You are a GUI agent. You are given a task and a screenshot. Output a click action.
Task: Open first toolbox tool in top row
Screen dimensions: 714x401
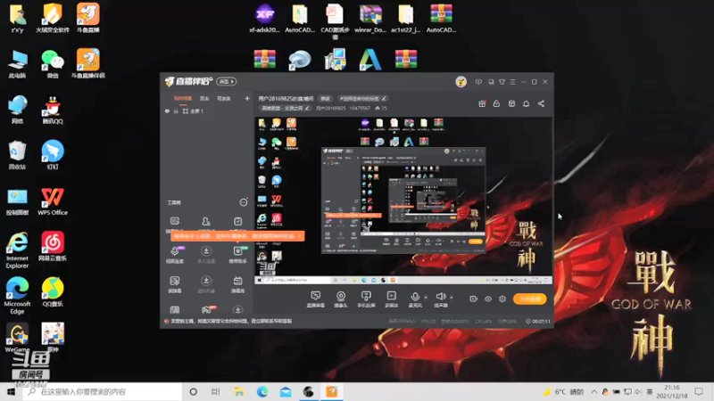(175, 221)
